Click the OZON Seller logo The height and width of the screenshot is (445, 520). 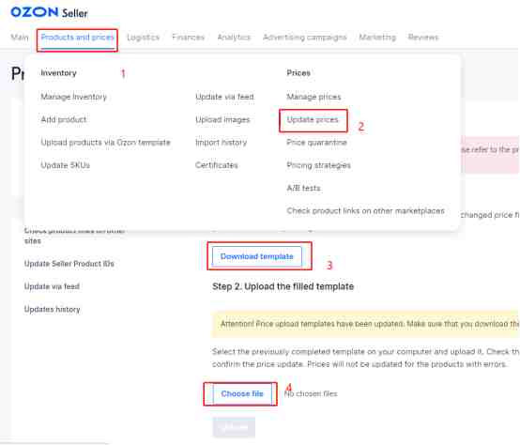pos(49,12)
